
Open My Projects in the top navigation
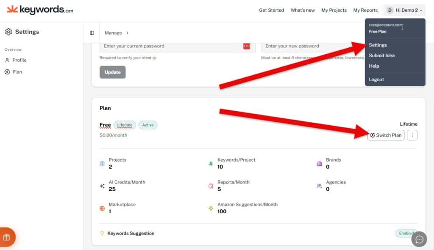pos(334,10)
